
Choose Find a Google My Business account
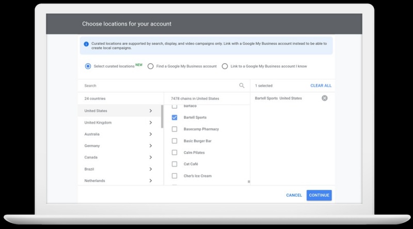(x=150, y=66)
